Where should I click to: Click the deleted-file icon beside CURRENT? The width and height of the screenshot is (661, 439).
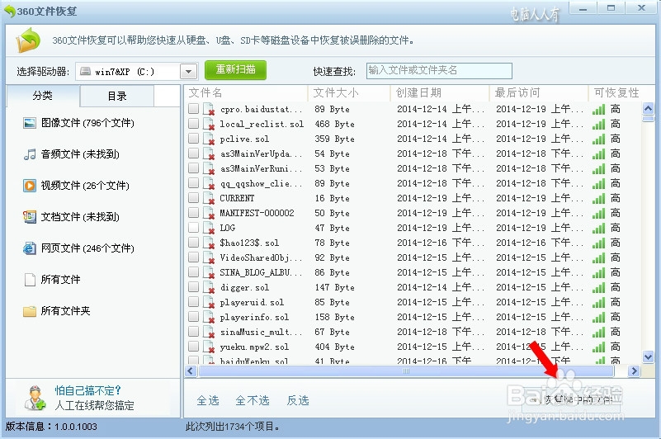point(209,198)
